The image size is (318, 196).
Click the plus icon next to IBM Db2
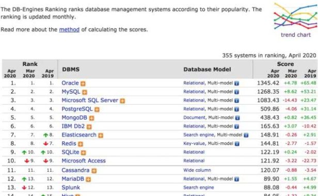coord(89,127)
